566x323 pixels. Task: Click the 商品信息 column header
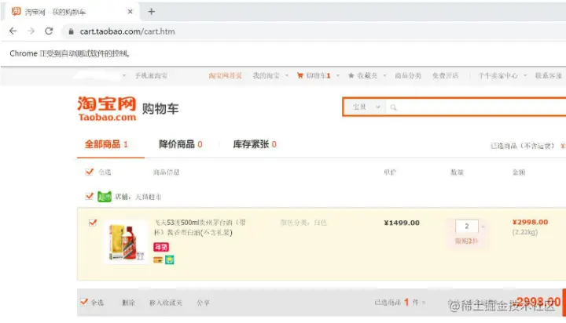coord(166,172)
